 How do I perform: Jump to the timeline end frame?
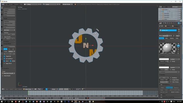(x=73, y=98)
